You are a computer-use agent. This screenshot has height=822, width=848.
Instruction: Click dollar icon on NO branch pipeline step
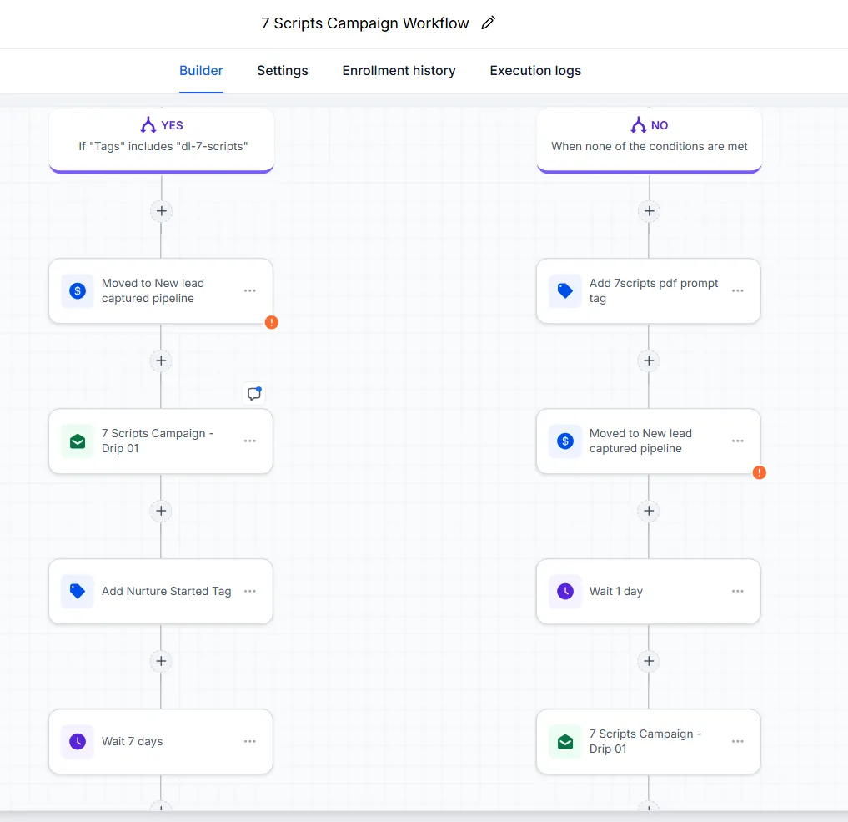(565, 441)
